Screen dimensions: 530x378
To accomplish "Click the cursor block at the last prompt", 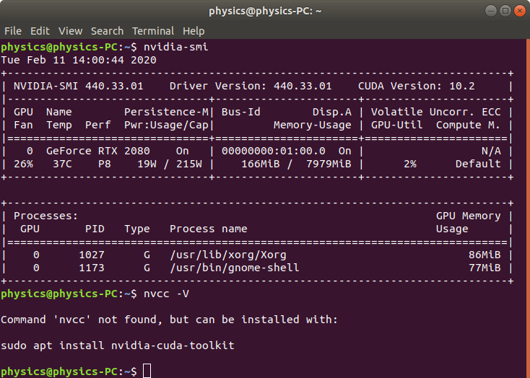I will click(147, 371).
